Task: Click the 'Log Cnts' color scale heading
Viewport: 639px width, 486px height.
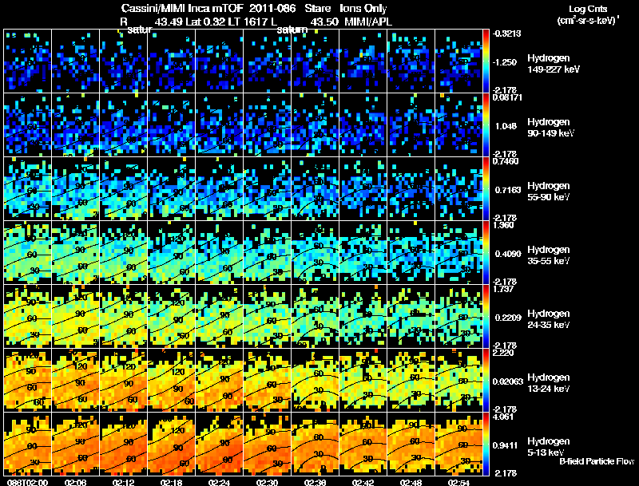Action: click(588, 9)
